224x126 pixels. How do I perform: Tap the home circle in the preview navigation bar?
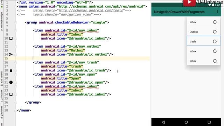pos(186,122)
